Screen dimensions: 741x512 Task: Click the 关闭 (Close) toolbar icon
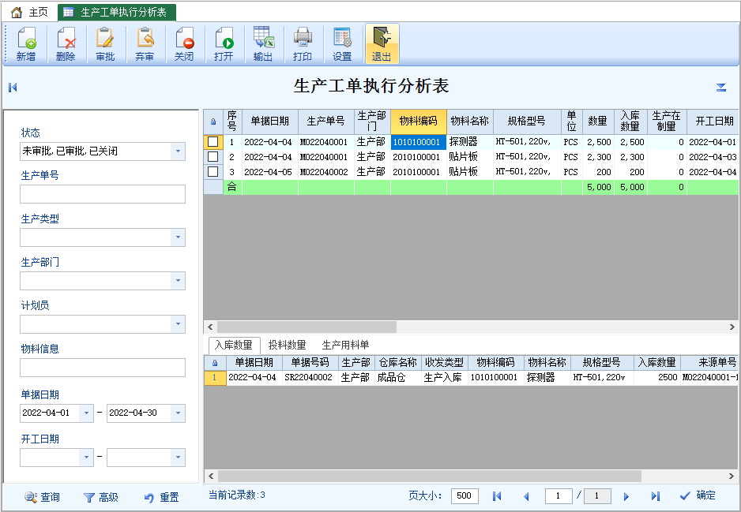(x=184, y=44)
